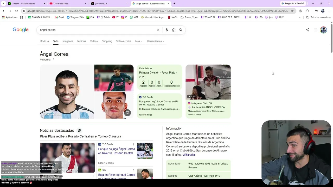Viewport: 333px width, 187px height.
Task: Open Google Lens image search icon
Action: (174, 30)
